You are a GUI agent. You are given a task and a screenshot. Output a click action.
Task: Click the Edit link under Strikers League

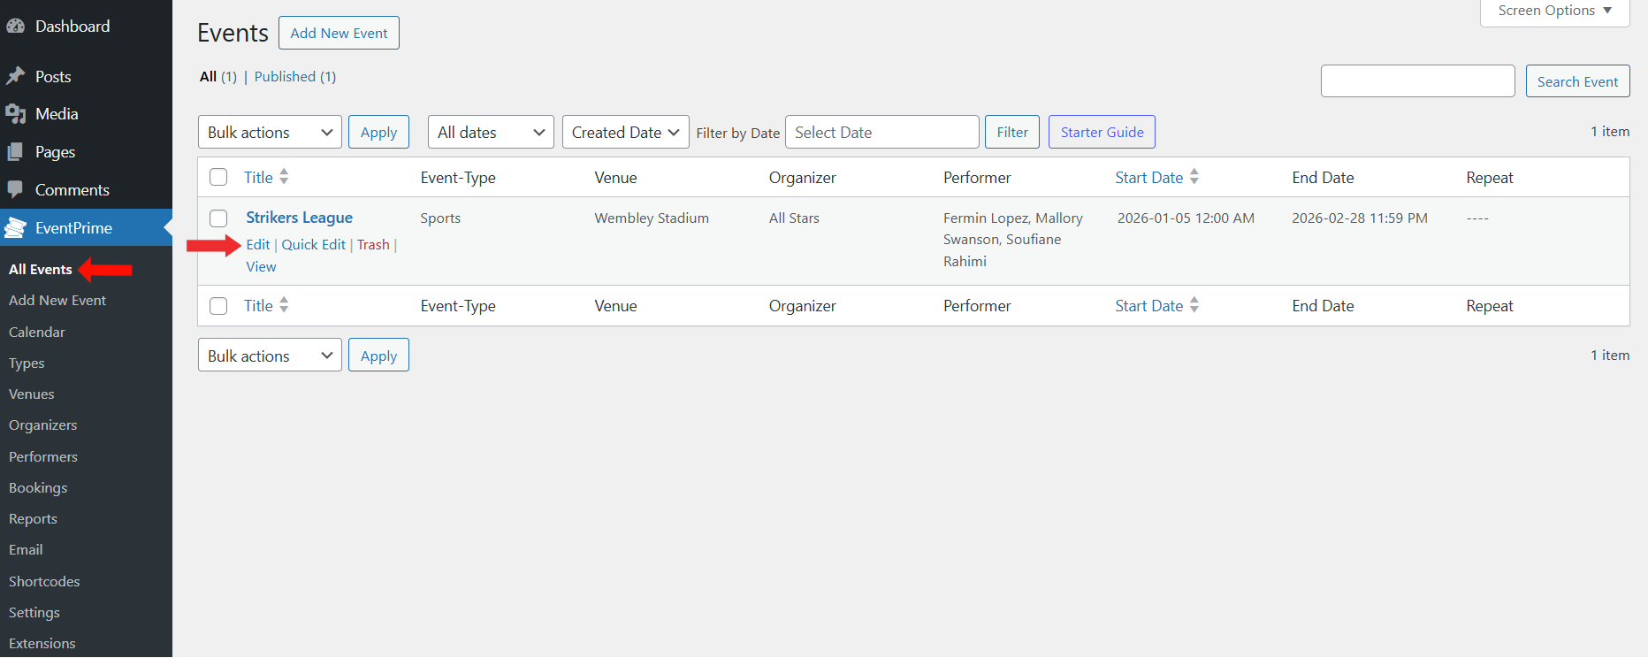tap(257, 245)
